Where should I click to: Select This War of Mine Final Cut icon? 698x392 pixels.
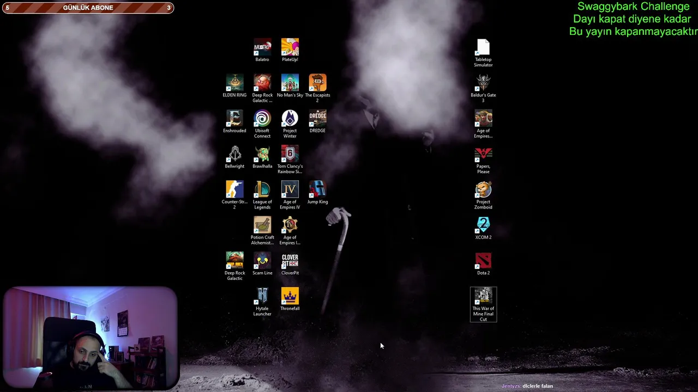[x=483, y=304]
